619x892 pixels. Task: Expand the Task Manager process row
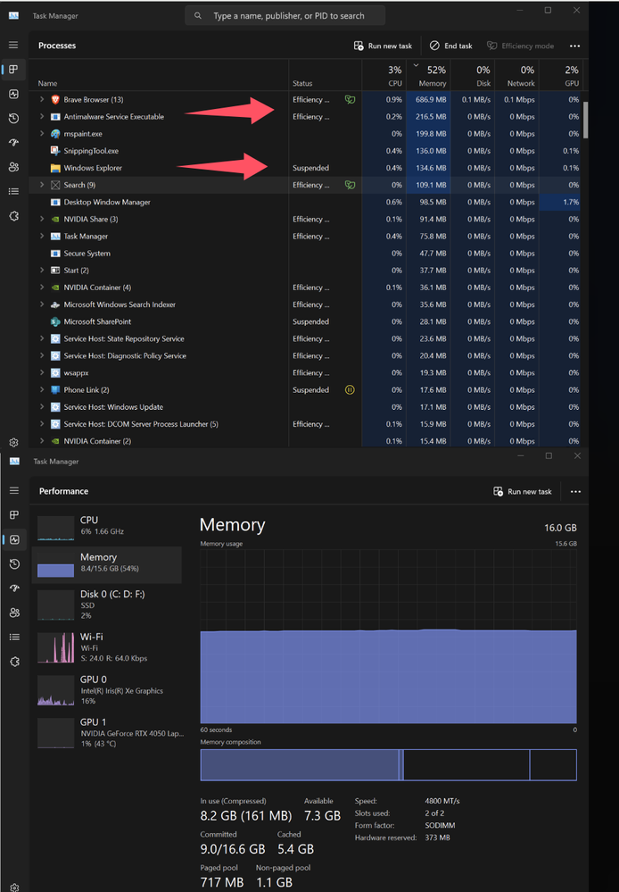[x=42, y=236]
